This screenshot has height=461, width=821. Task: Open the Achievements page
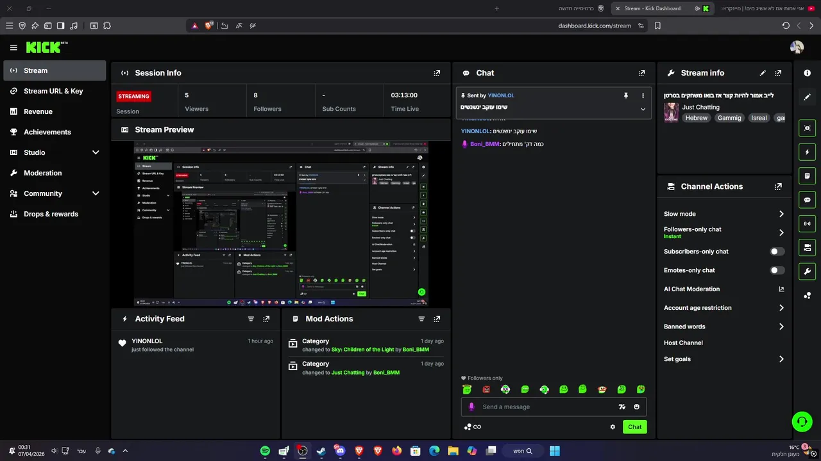click(55, 132)
